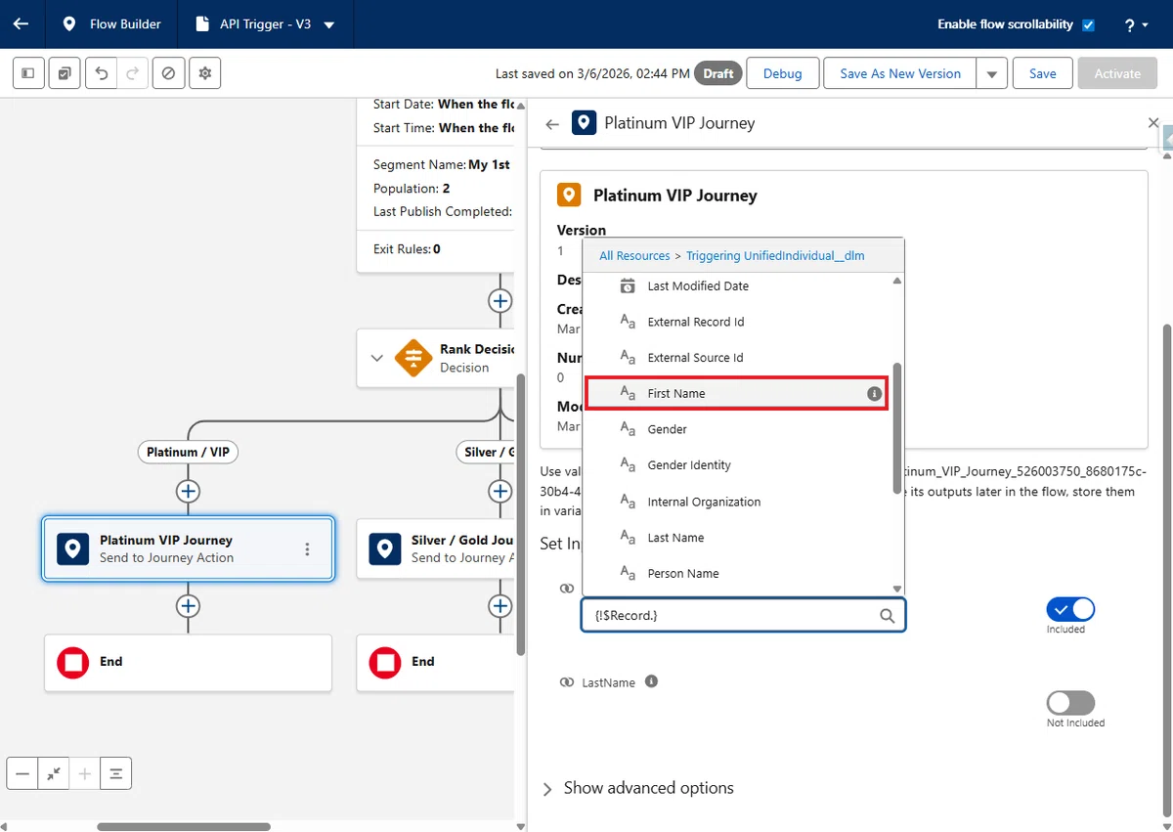Select External Source Id field
The height and width of the screenshot is (832, 1173).
click(737, 358)
